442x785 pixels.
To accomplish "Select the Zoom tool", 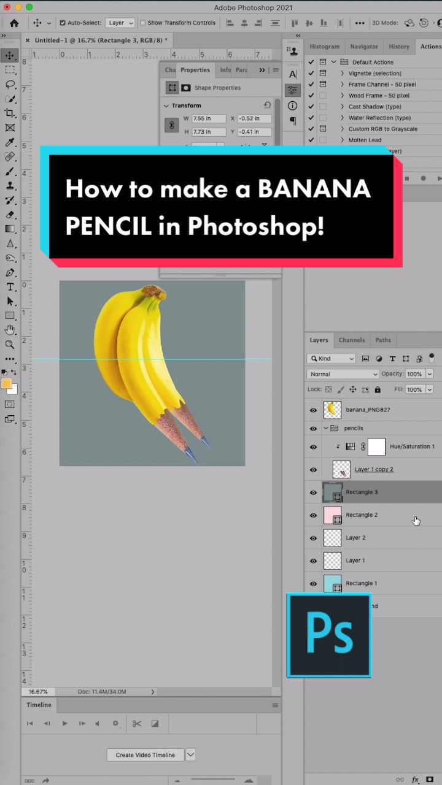I will 10,345.
